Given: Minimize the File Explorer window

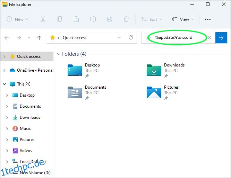Looking at the screenshot, I should click(x=192, y=4).
